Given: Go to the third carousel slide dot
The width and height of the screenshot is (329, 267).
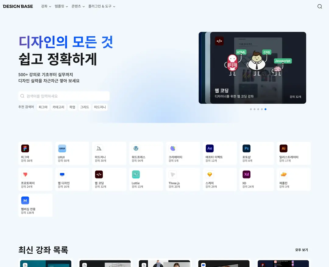Looking at the screenshot, I should tap(258, 109).
